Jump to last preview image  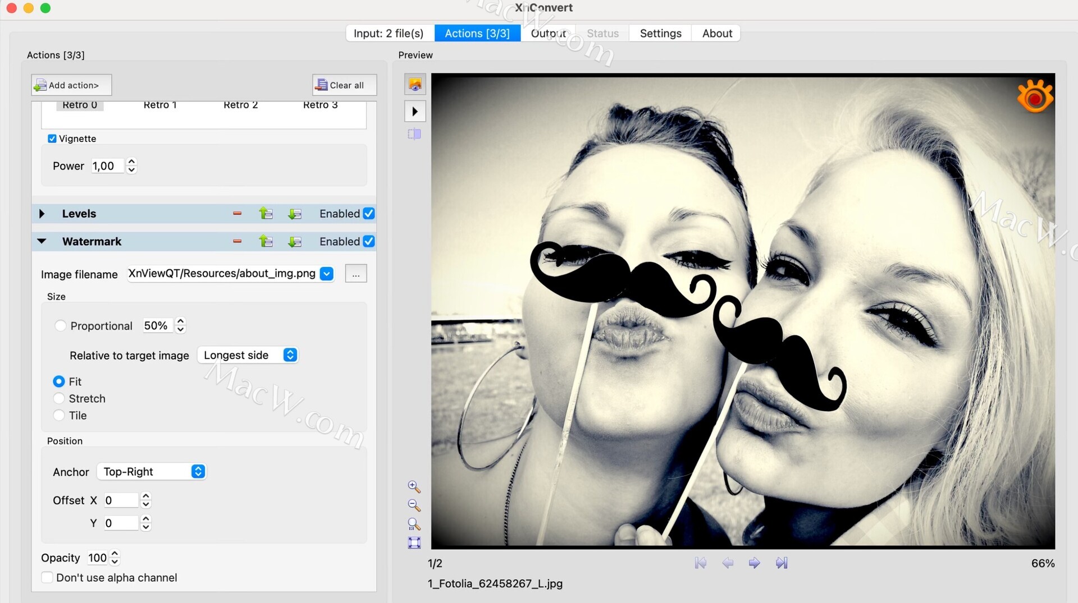tap(782, 563)
